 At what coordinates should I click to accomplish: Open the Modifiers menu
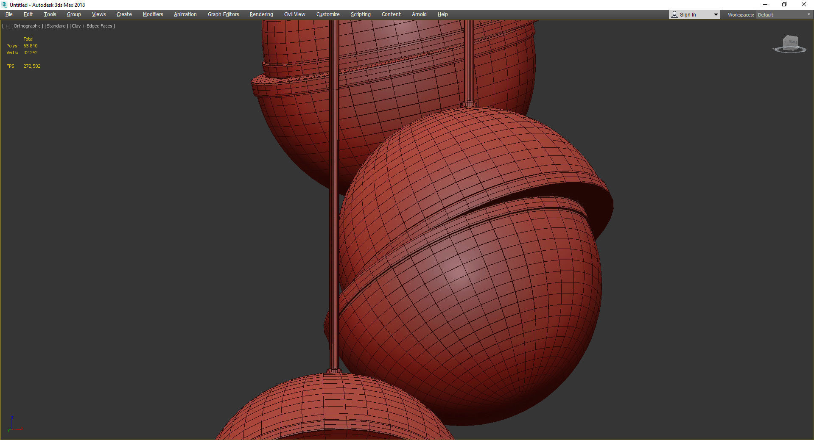[153, 14]
